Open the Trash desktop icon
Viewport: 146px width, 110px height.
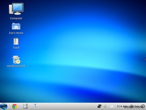[x=16, y=41]
